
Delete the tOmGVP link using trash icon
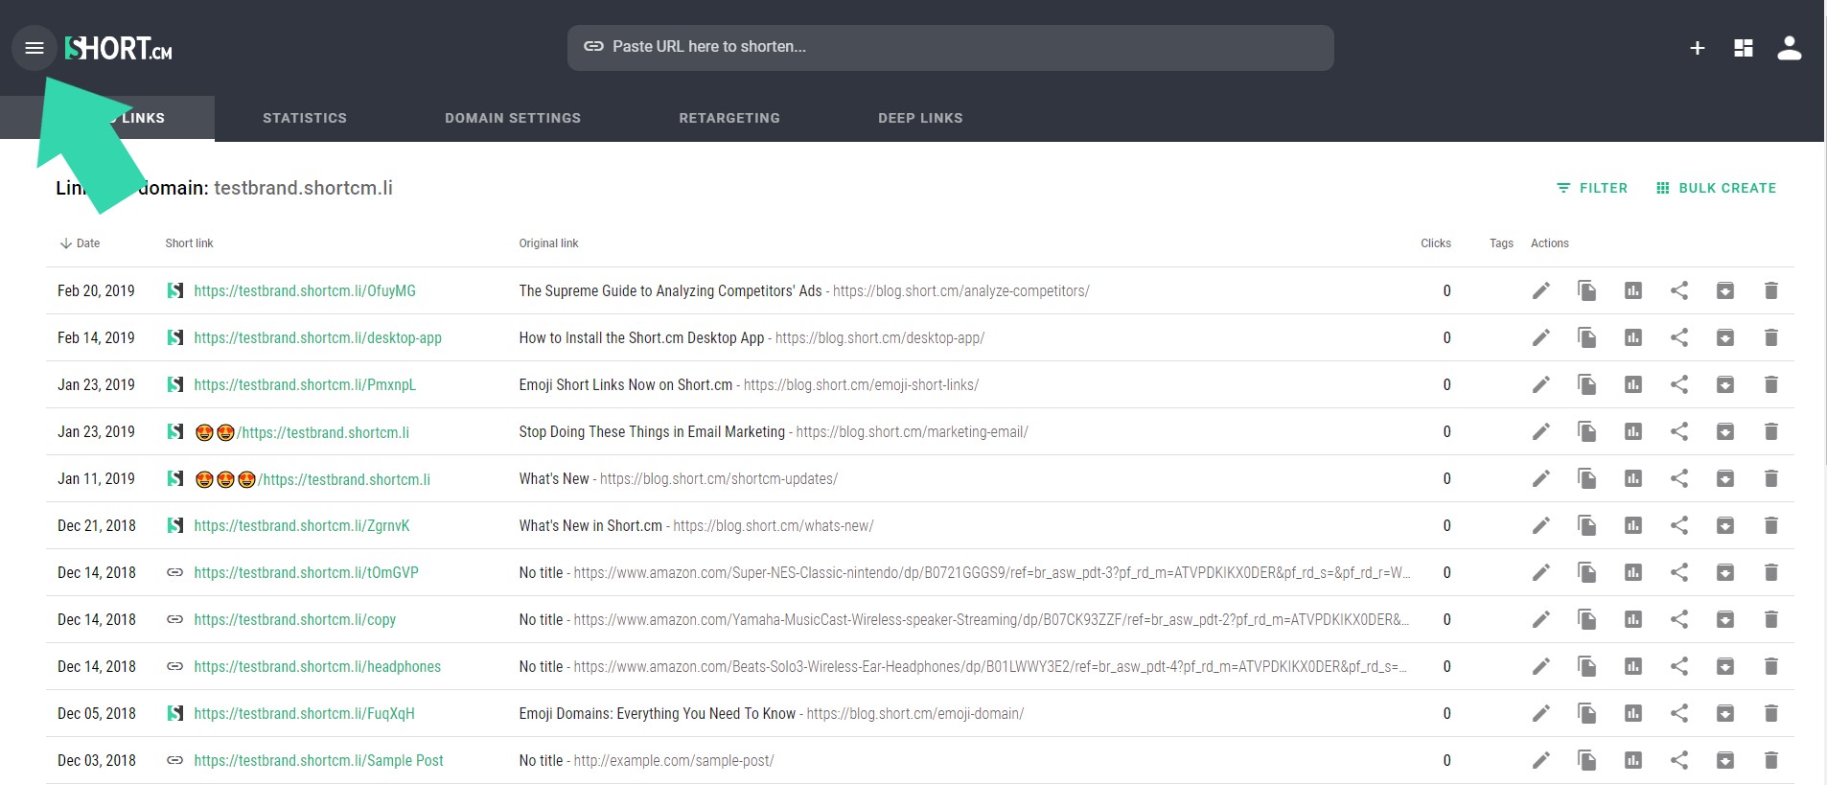1770,572
